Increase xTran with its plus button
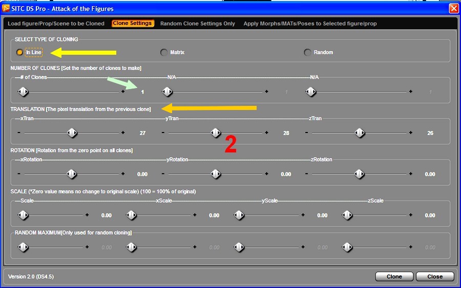 click(x=123, y=132)
